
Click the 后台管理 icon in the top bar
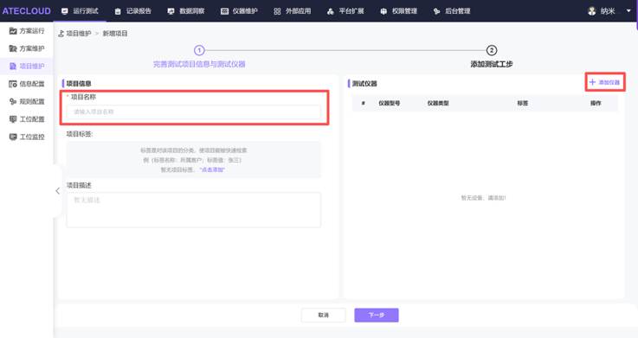[x=436, y=11]
